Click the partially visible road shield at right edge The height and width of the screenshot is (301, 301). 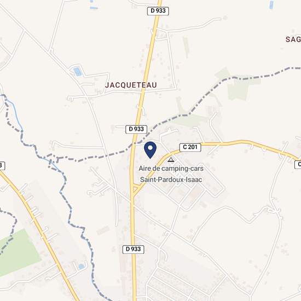[x=298, y=165]
